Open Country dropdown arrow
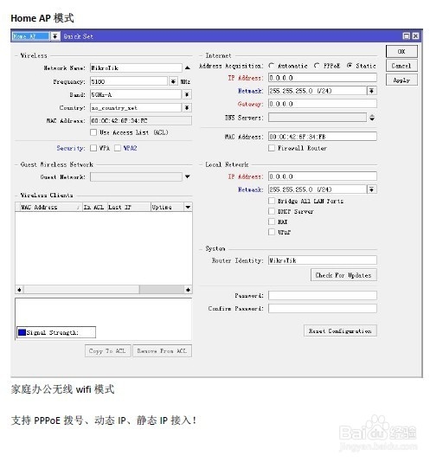This screenshot has width=443, height=462. coord(187,108)
